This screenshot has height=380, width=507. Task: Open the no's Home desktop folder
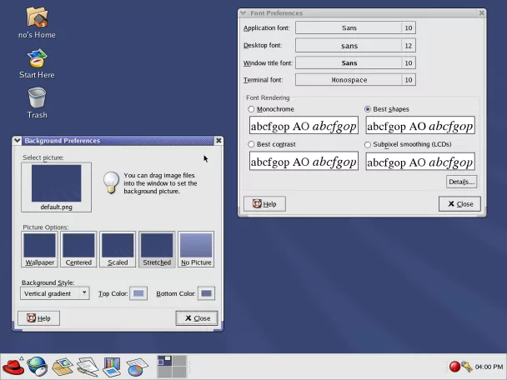pyautogui.click(x=37, y=22)
